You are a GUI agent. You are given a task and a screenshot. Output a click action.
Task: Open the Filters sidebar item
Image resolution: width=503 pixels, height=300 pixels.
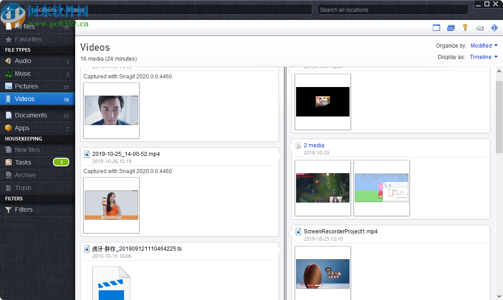click(x=24, y=209)
